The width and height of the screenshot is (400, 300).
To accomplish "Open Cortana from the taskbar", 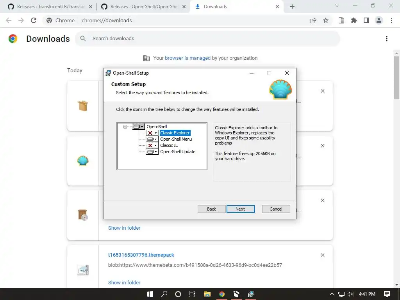I will pos(178,294).
